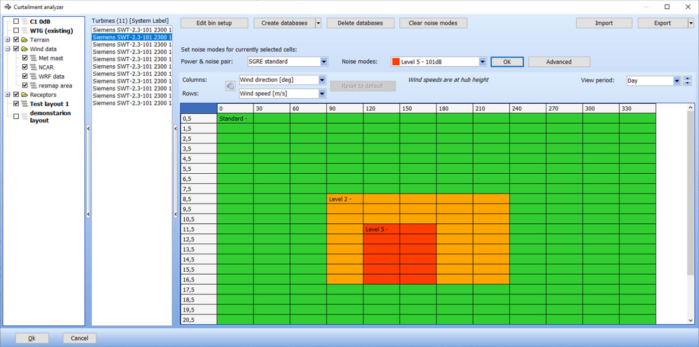This screenshot has width=699, height=347.
Task: Increase View period with up stepper
Action: [x=687, y=78]
